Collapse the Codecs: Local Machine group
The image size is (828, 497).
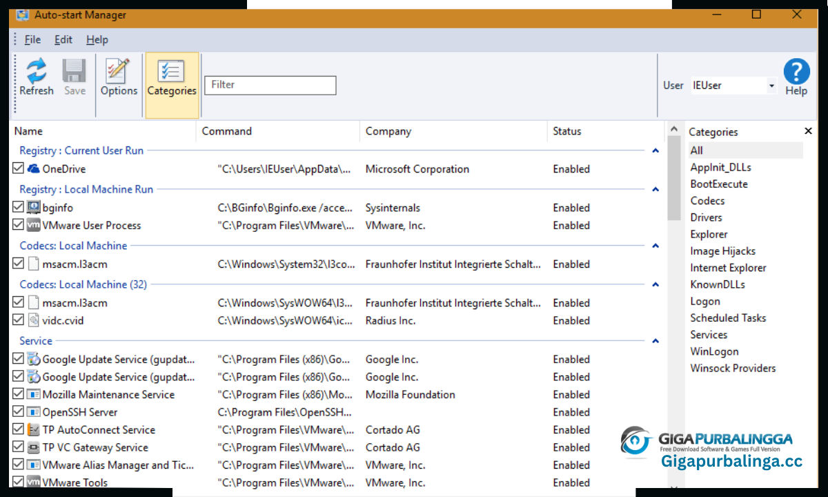[655, 246]
